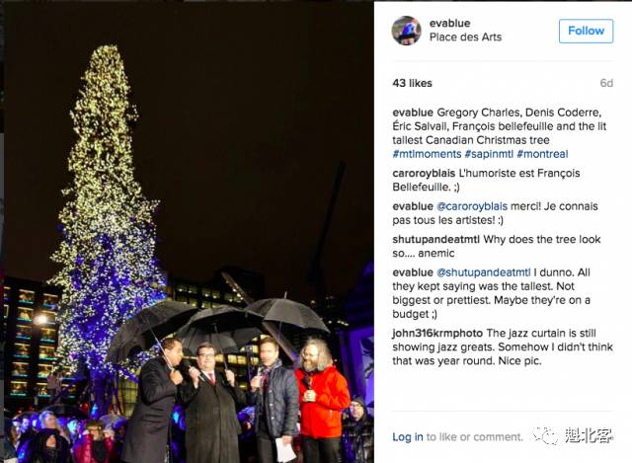The height and width of the screenshot is (463, 632).
Task: Visit the caroroyblais commenter profile
Action: tap(424, 174)
